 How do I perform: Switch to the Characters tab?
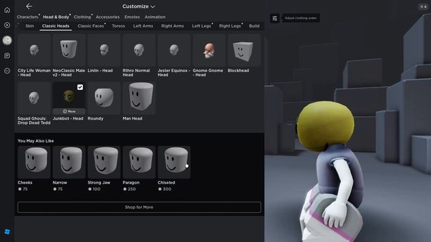[27, 17]
